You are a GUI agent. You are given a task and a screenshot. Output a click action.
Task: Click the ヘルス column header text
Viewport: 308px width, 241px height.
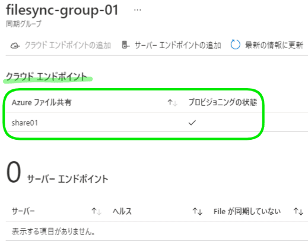click(122, 211)
